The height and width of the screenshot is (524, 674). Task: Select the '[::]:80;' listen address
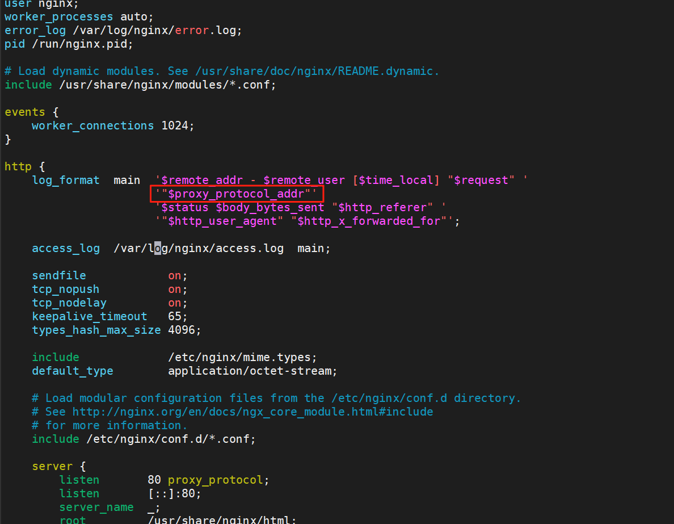tap(175, 494)
